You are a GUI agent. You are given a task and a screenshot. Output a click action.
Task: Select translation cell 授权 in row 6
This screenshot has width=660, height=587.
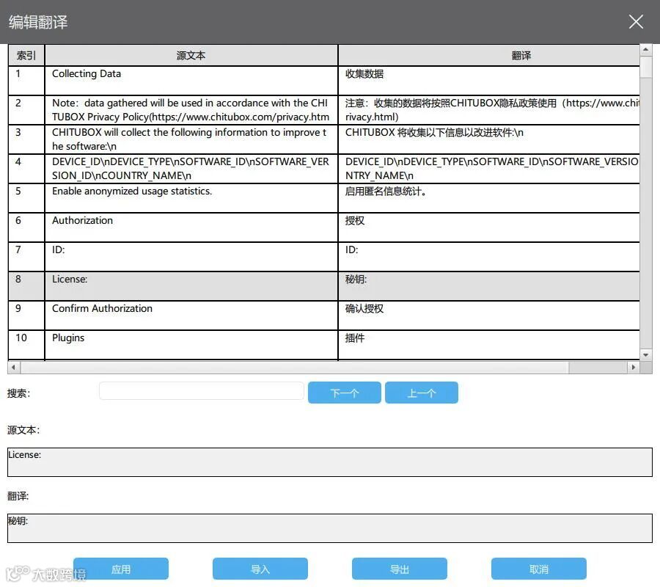click(489, 227)
